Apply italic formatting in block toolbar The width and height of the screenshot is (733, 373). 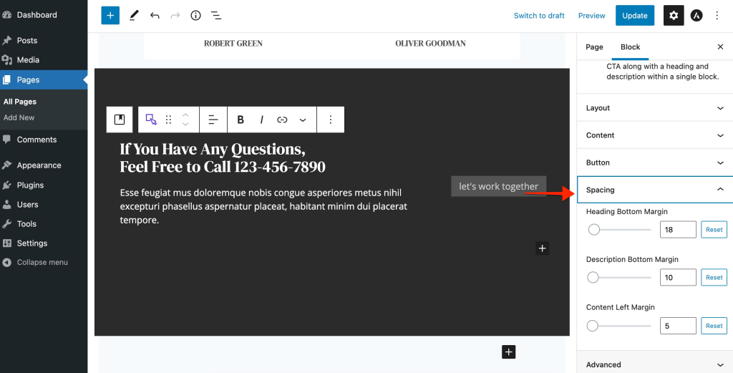coord(262,120)
